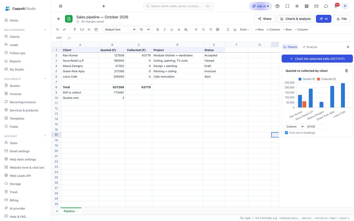Open the Default font dropdown
Viewport: 354px width, 221px height.
click(x=120, y=30)
